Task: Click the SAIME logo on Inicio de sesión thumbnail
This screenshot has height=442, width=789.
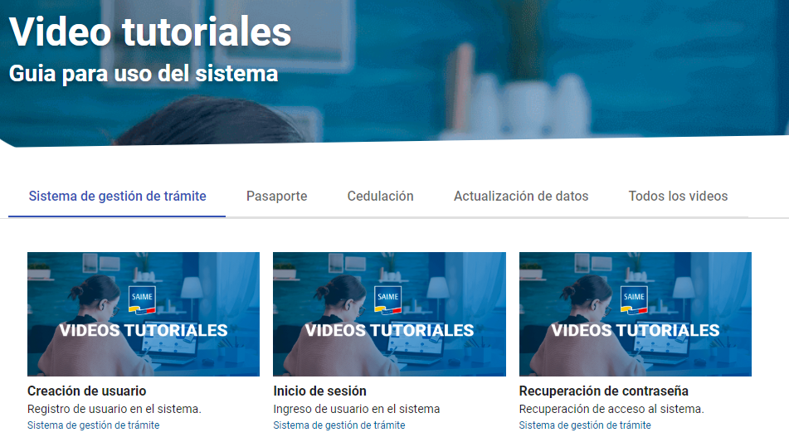Action: pos(388,300)
